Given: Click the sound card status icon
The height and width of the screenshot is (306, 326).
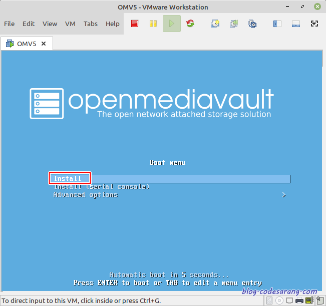Looking at the screenshot, I should (x=309, y=300).
